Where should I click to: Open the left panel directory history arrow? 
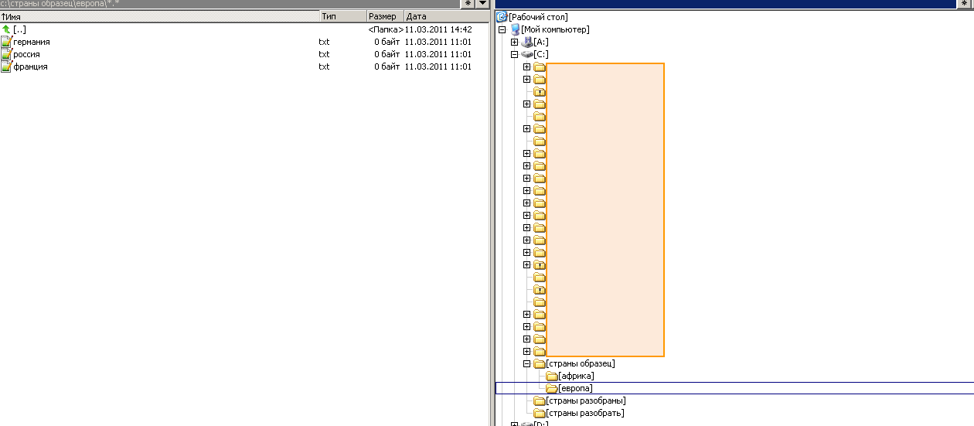pyautogui.click(x=482, y=4)
